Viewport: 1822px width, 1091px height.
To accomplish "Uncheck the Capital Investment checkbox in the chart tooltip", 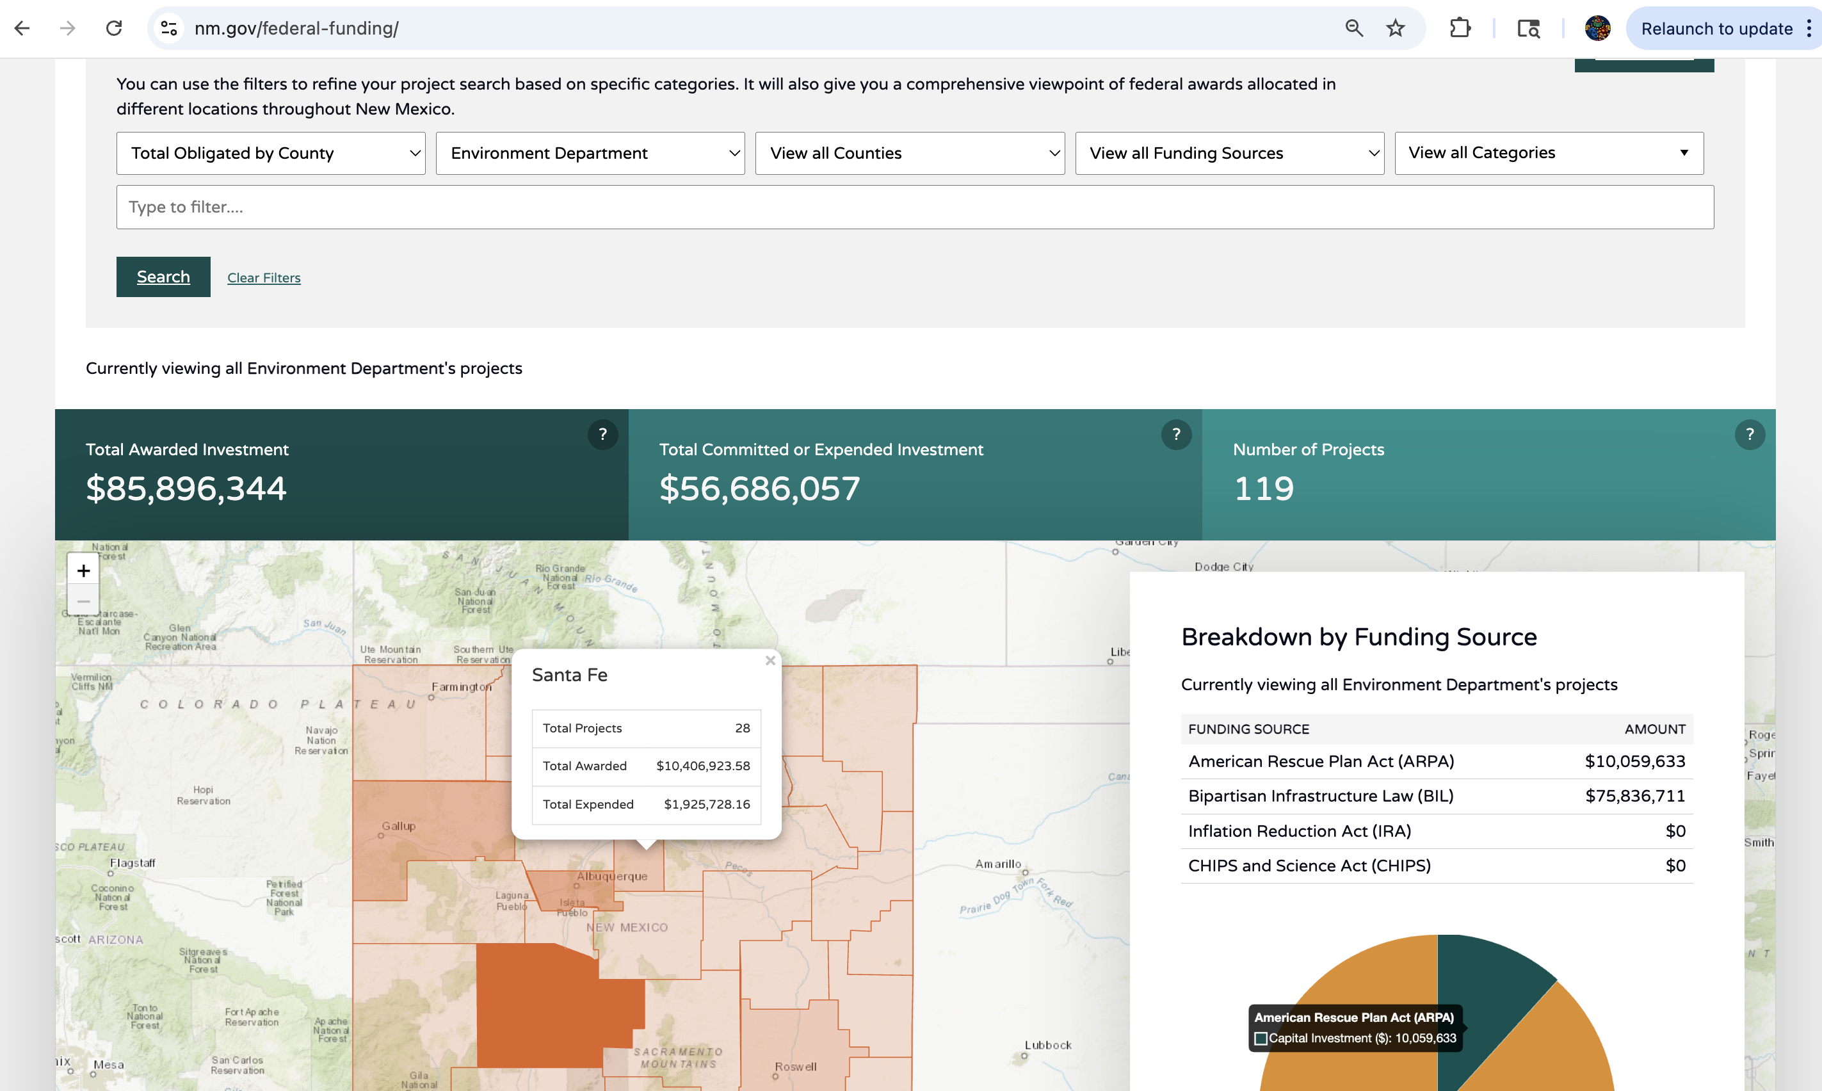I will coord(1261,1037).
